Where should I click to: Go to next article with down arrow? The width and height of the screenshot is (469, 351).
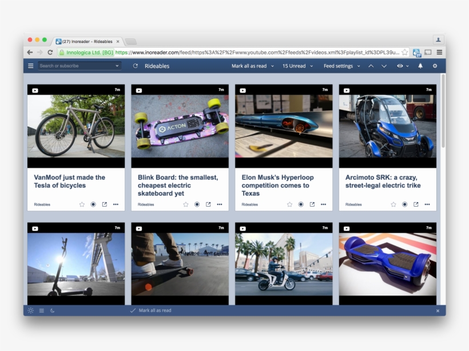tap(384, 66)
